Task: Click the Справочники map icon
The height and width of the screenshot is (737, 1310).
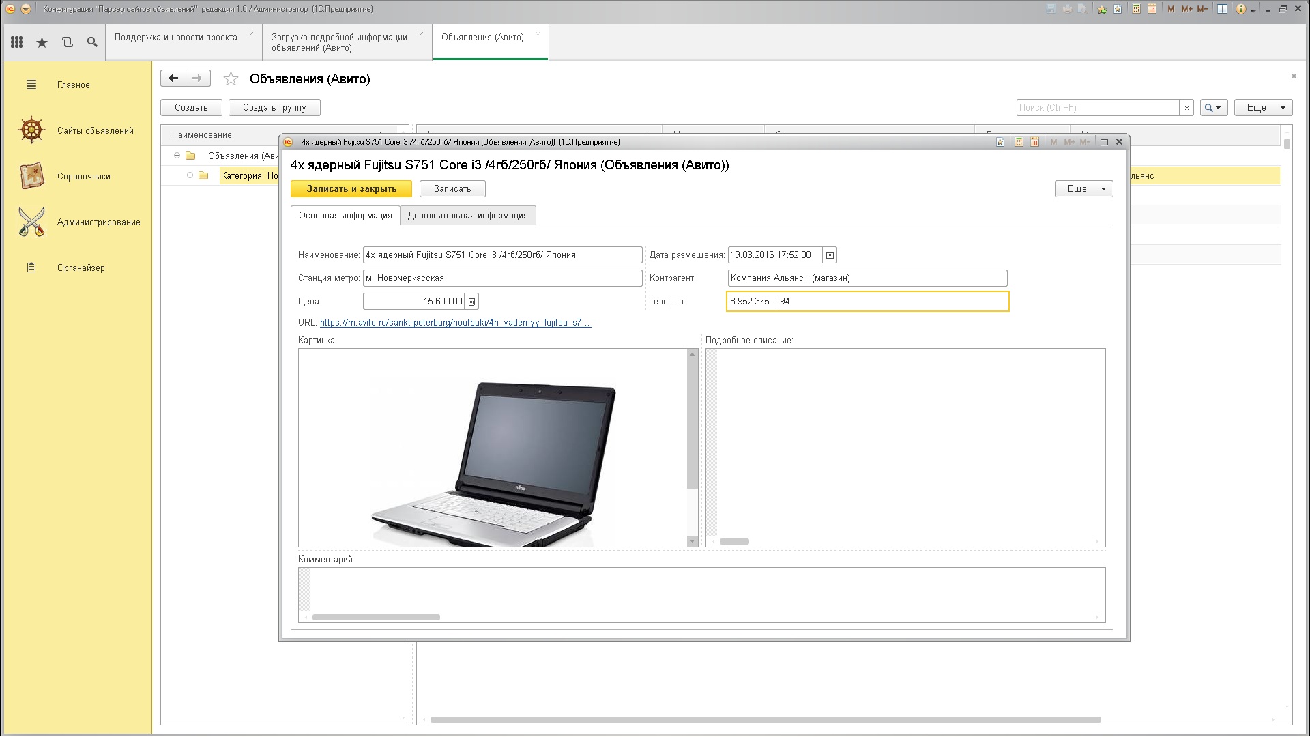Action: (31, 176)
